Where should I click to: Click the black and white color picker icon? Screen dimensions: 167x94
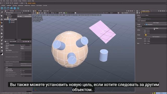2,54
